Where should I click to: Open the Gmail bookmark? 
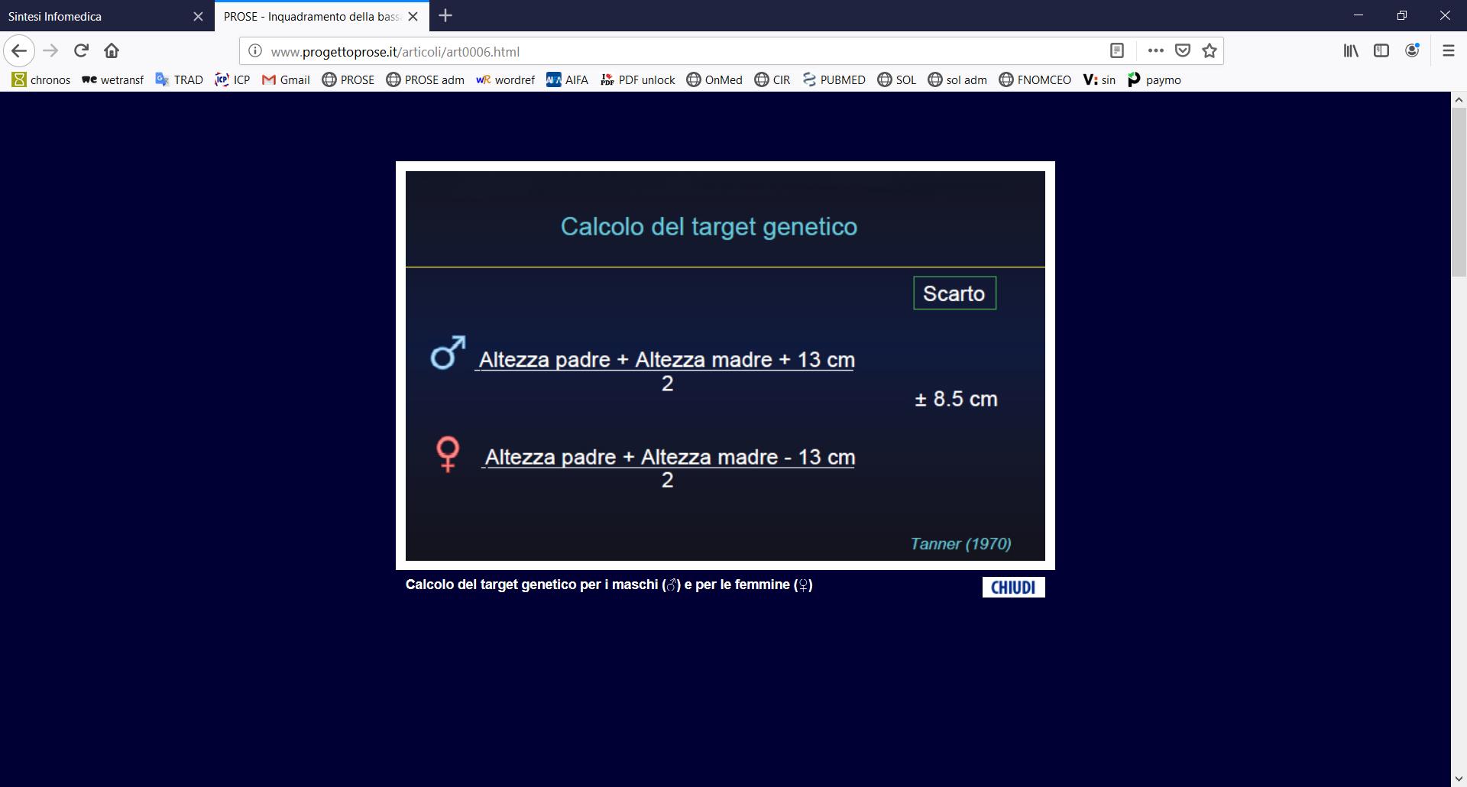[286, 79]
